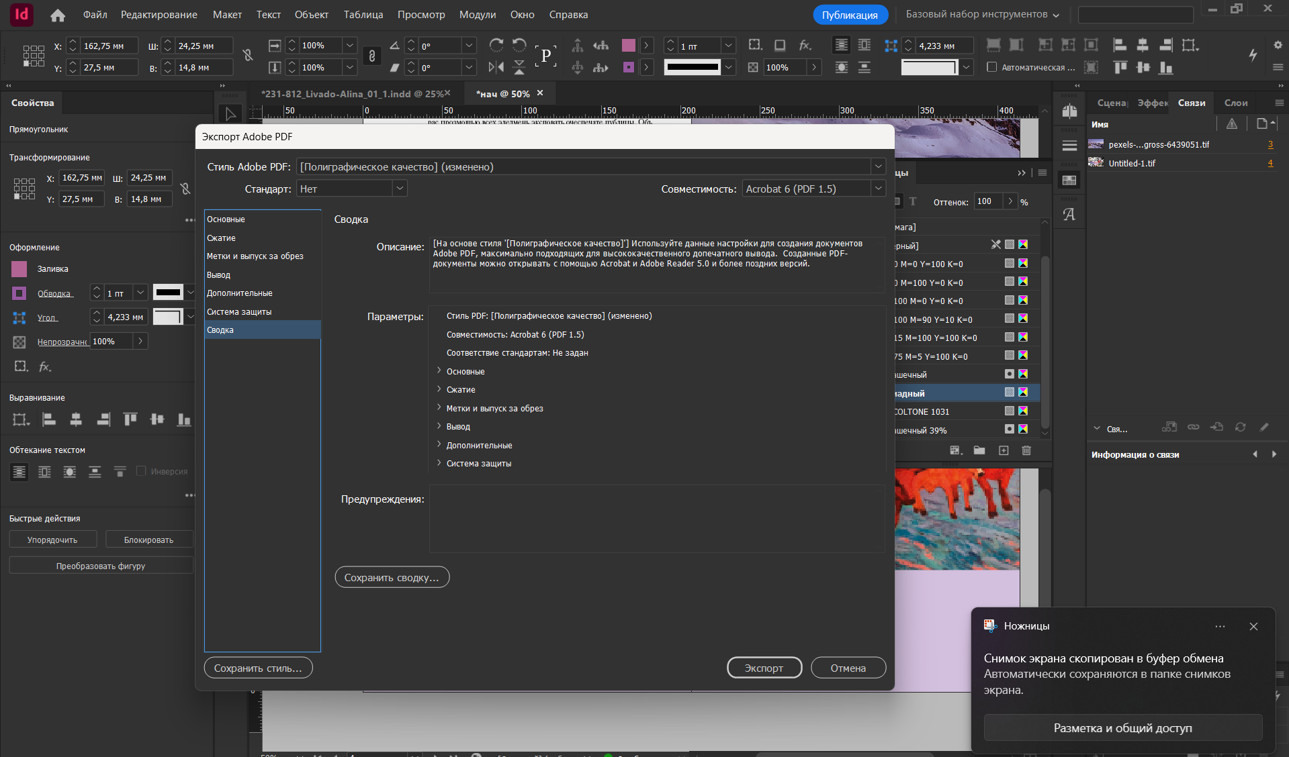Click the Обводка stroke color swatch

click(x=19, y=293)
